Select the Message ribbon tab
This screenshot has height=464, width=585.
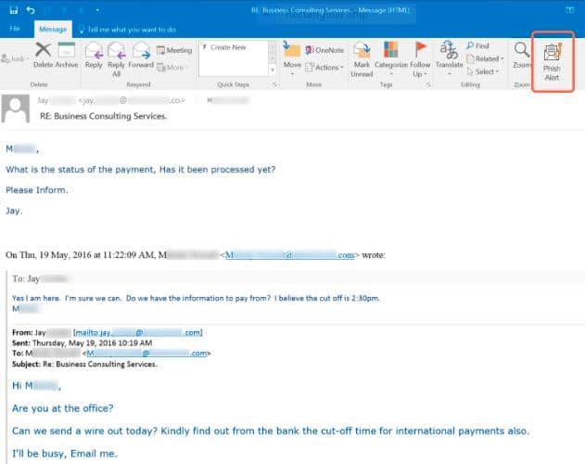[53, 29]
